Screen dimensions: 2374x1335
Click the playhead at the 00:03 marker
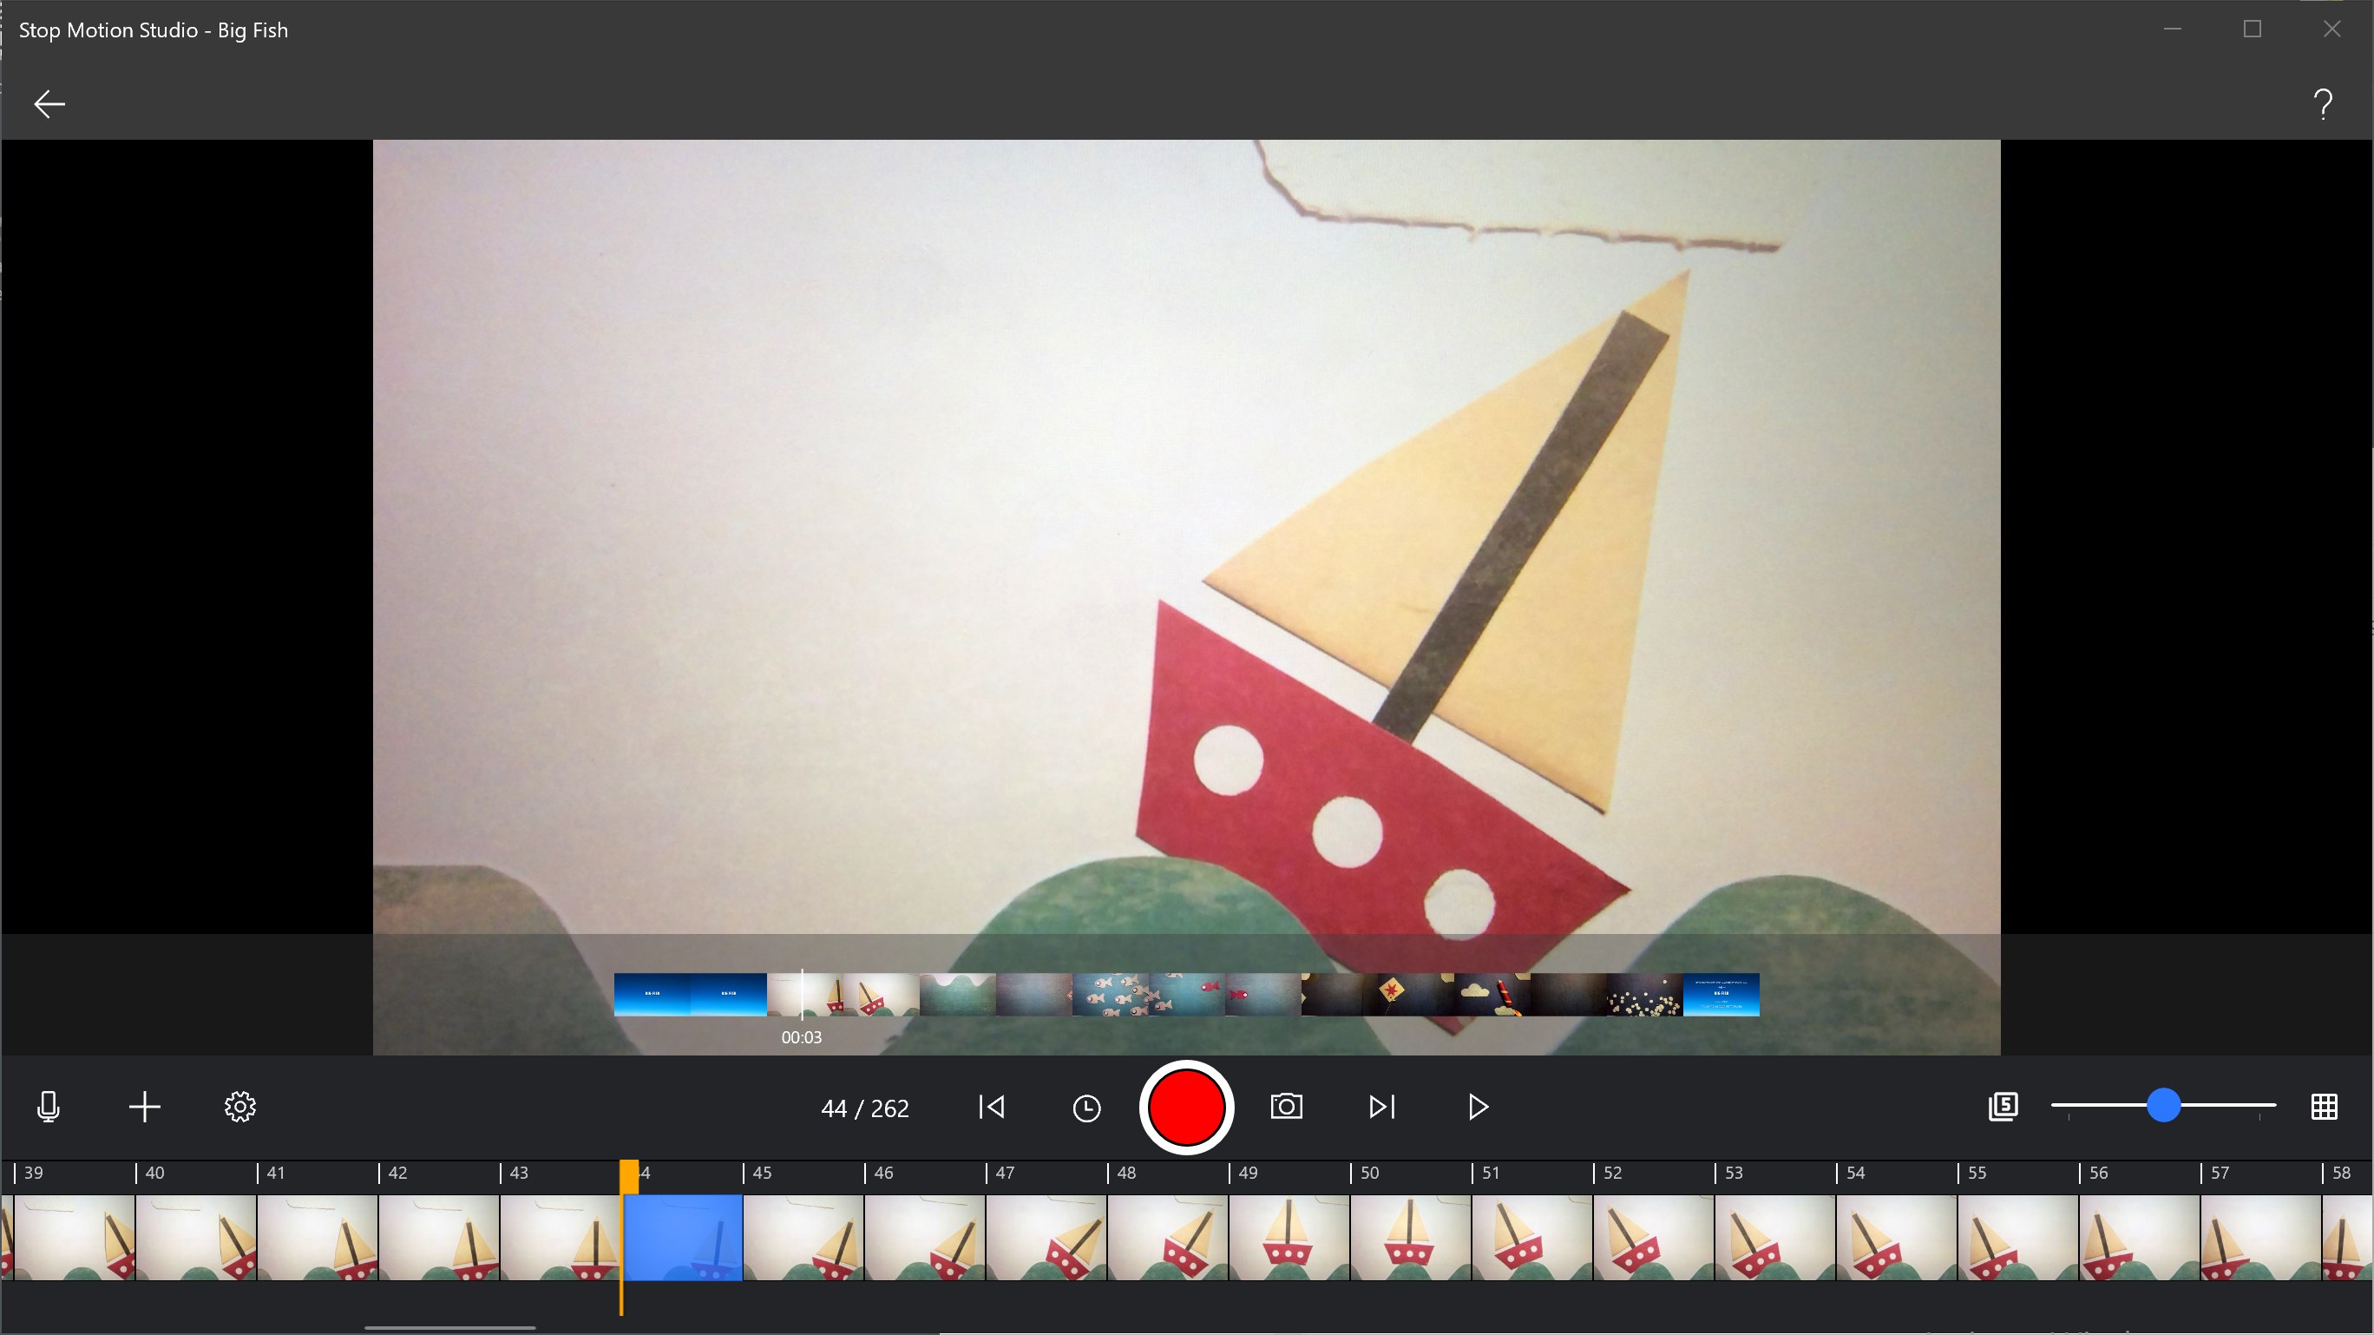click(x=801, y=995)
